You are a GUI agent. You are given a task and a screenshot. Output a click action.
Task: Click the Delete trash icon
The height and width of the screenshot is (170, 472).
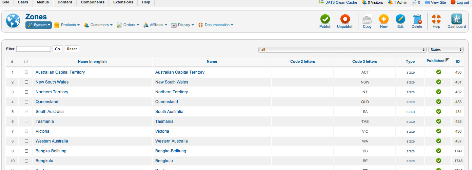click(x=417, y=19)
